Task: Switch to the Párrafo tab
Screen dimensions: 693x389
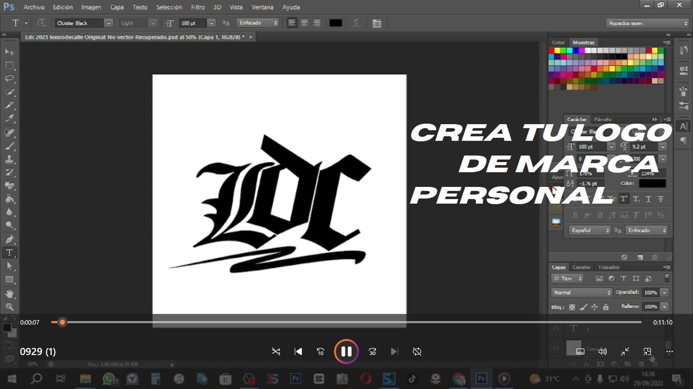Action: (x=603, y=119)
